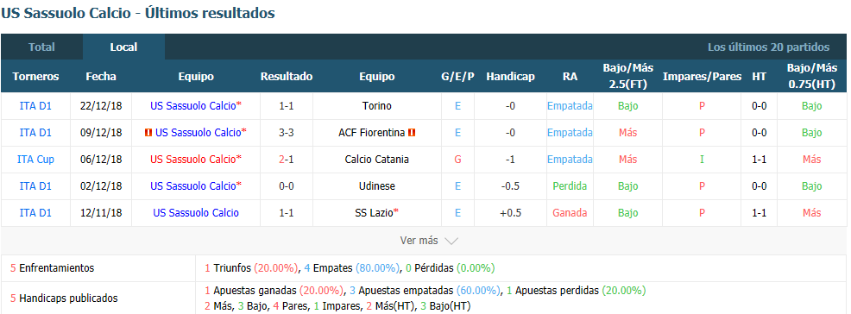The image size is (851, 314).
Task: Click the Handicap column header
Action: pyautogui.click(x=510, y=77)
